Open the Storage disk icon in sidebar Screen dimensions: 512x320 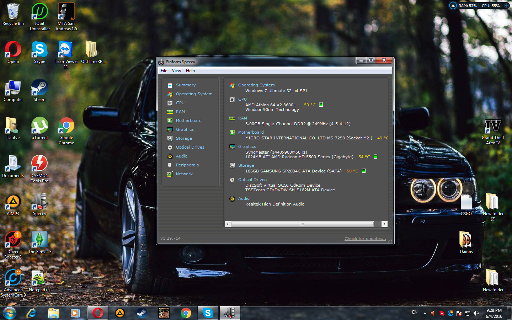(x=170, y=138)
